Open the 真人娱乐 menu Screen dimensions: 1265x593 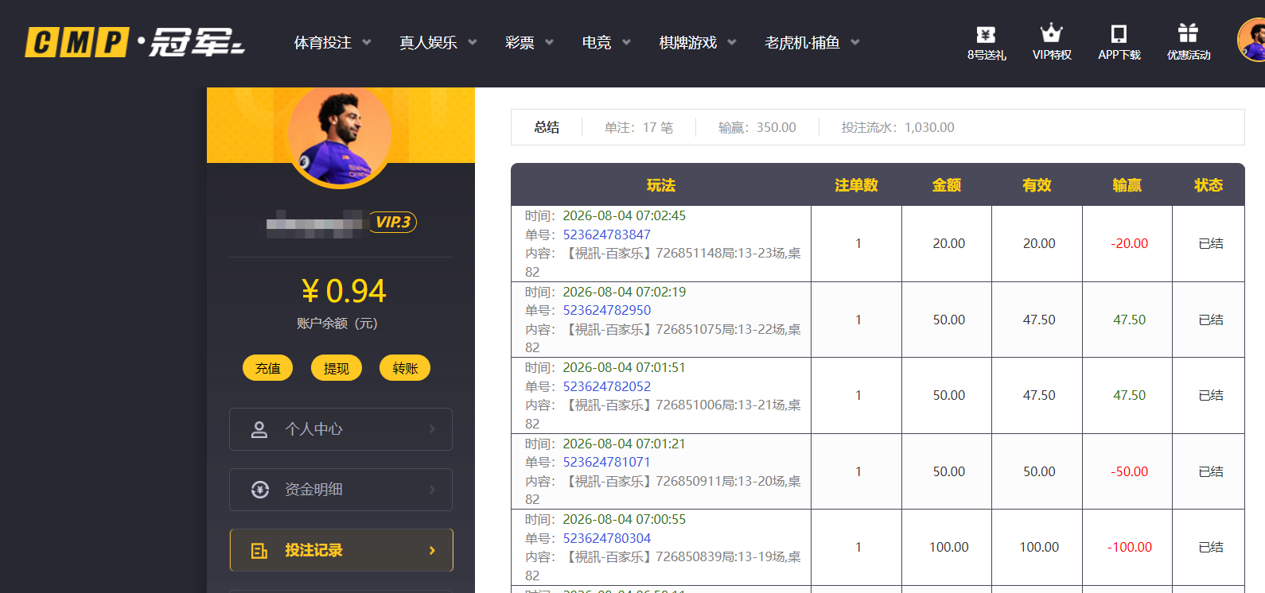428,42
